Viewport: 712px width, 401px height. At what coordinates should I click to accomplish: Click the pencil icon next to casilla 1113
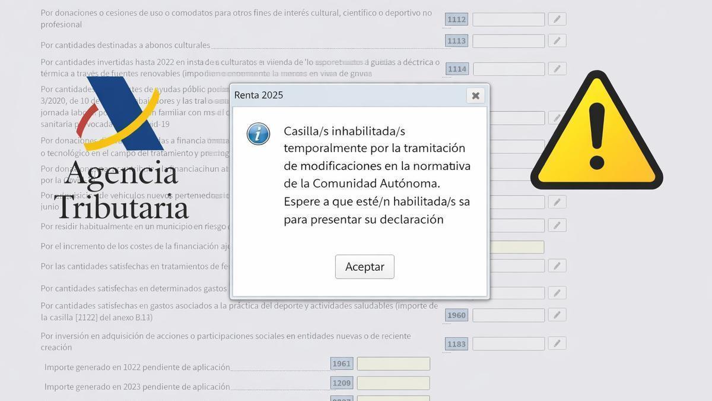click(x=557, y=40)
